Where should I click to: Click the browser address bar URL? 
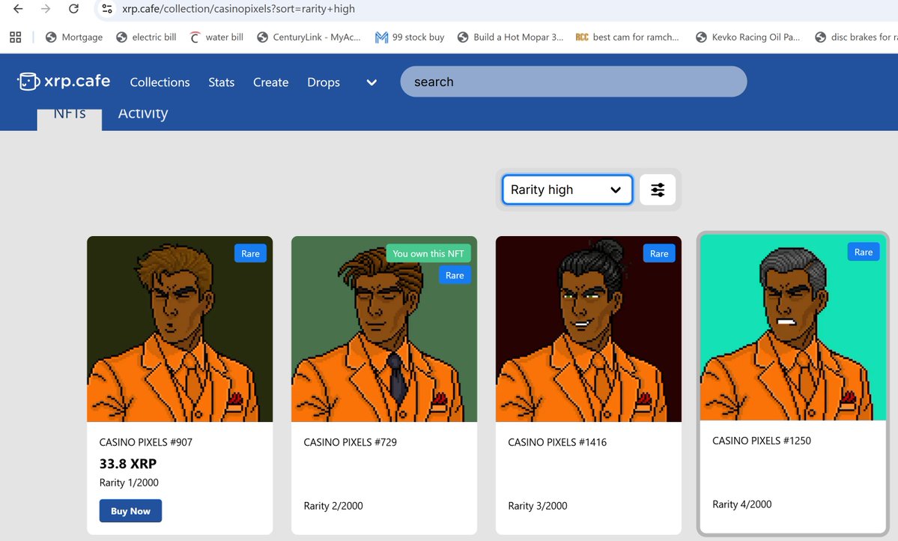pos(238,8)
